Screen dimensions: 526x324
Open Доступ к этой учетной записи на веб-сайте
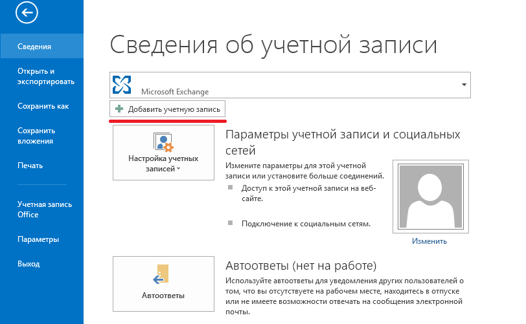(308, 193)
